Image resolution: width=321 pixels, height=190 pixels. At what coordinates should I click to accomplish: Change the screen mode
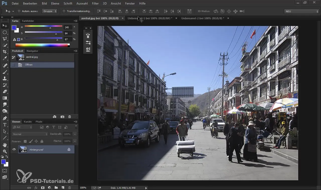point(5,177)
